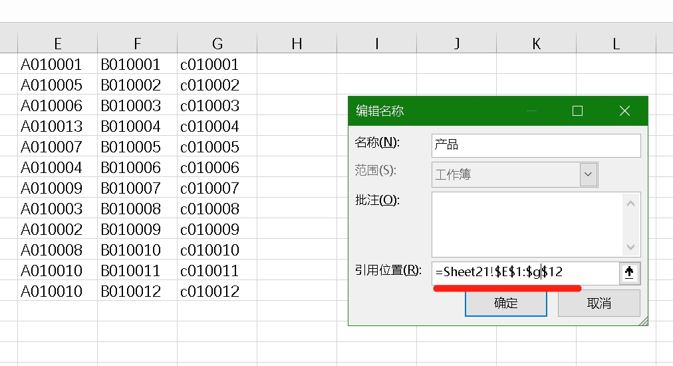Select cell containing B010001
673x366 pixels.
pyautogui.click(x=138, y=64)
